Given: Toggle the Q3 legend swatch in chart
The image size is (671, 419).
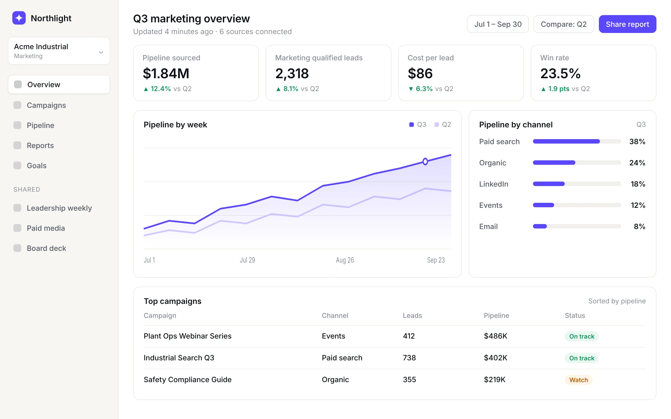Looking at the screenshot, I should (x=411, y=125).
